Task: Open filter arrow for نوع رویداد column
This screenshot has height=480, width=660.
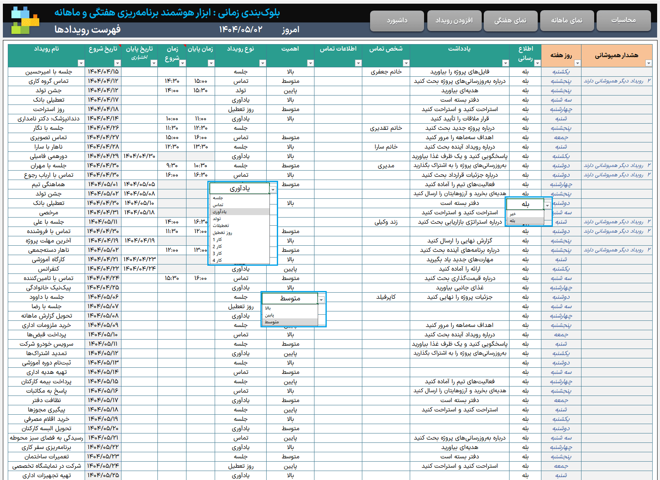Action: (x=263, y=63)
